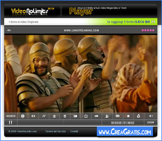Click 'torna al video Originale' link
The height and width of the screenshot is (141, 162).
click(x=23, y=22)
